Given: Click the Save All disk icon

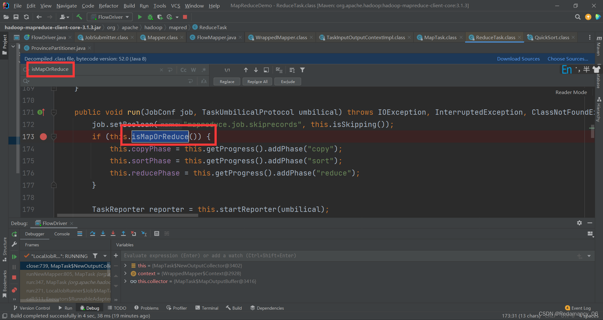Looking at the screenshot, I should click(16, 17).
